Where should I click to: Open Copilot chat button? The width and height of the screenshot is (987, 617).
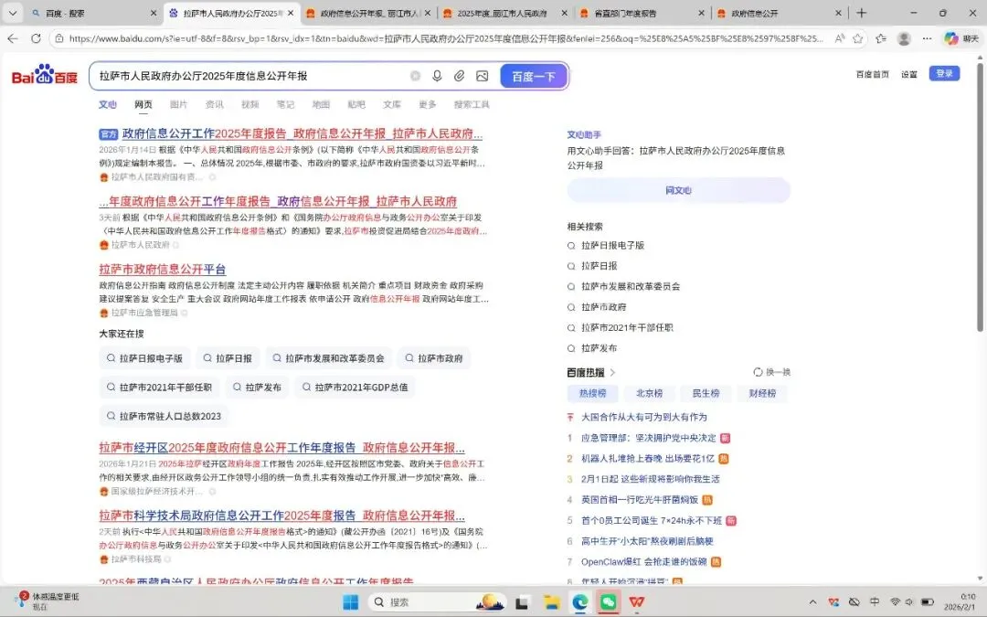click(x=961, y=38)
